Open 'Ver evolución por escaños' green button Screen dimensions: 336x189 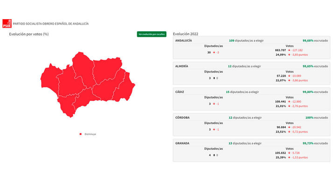point(152,34)
